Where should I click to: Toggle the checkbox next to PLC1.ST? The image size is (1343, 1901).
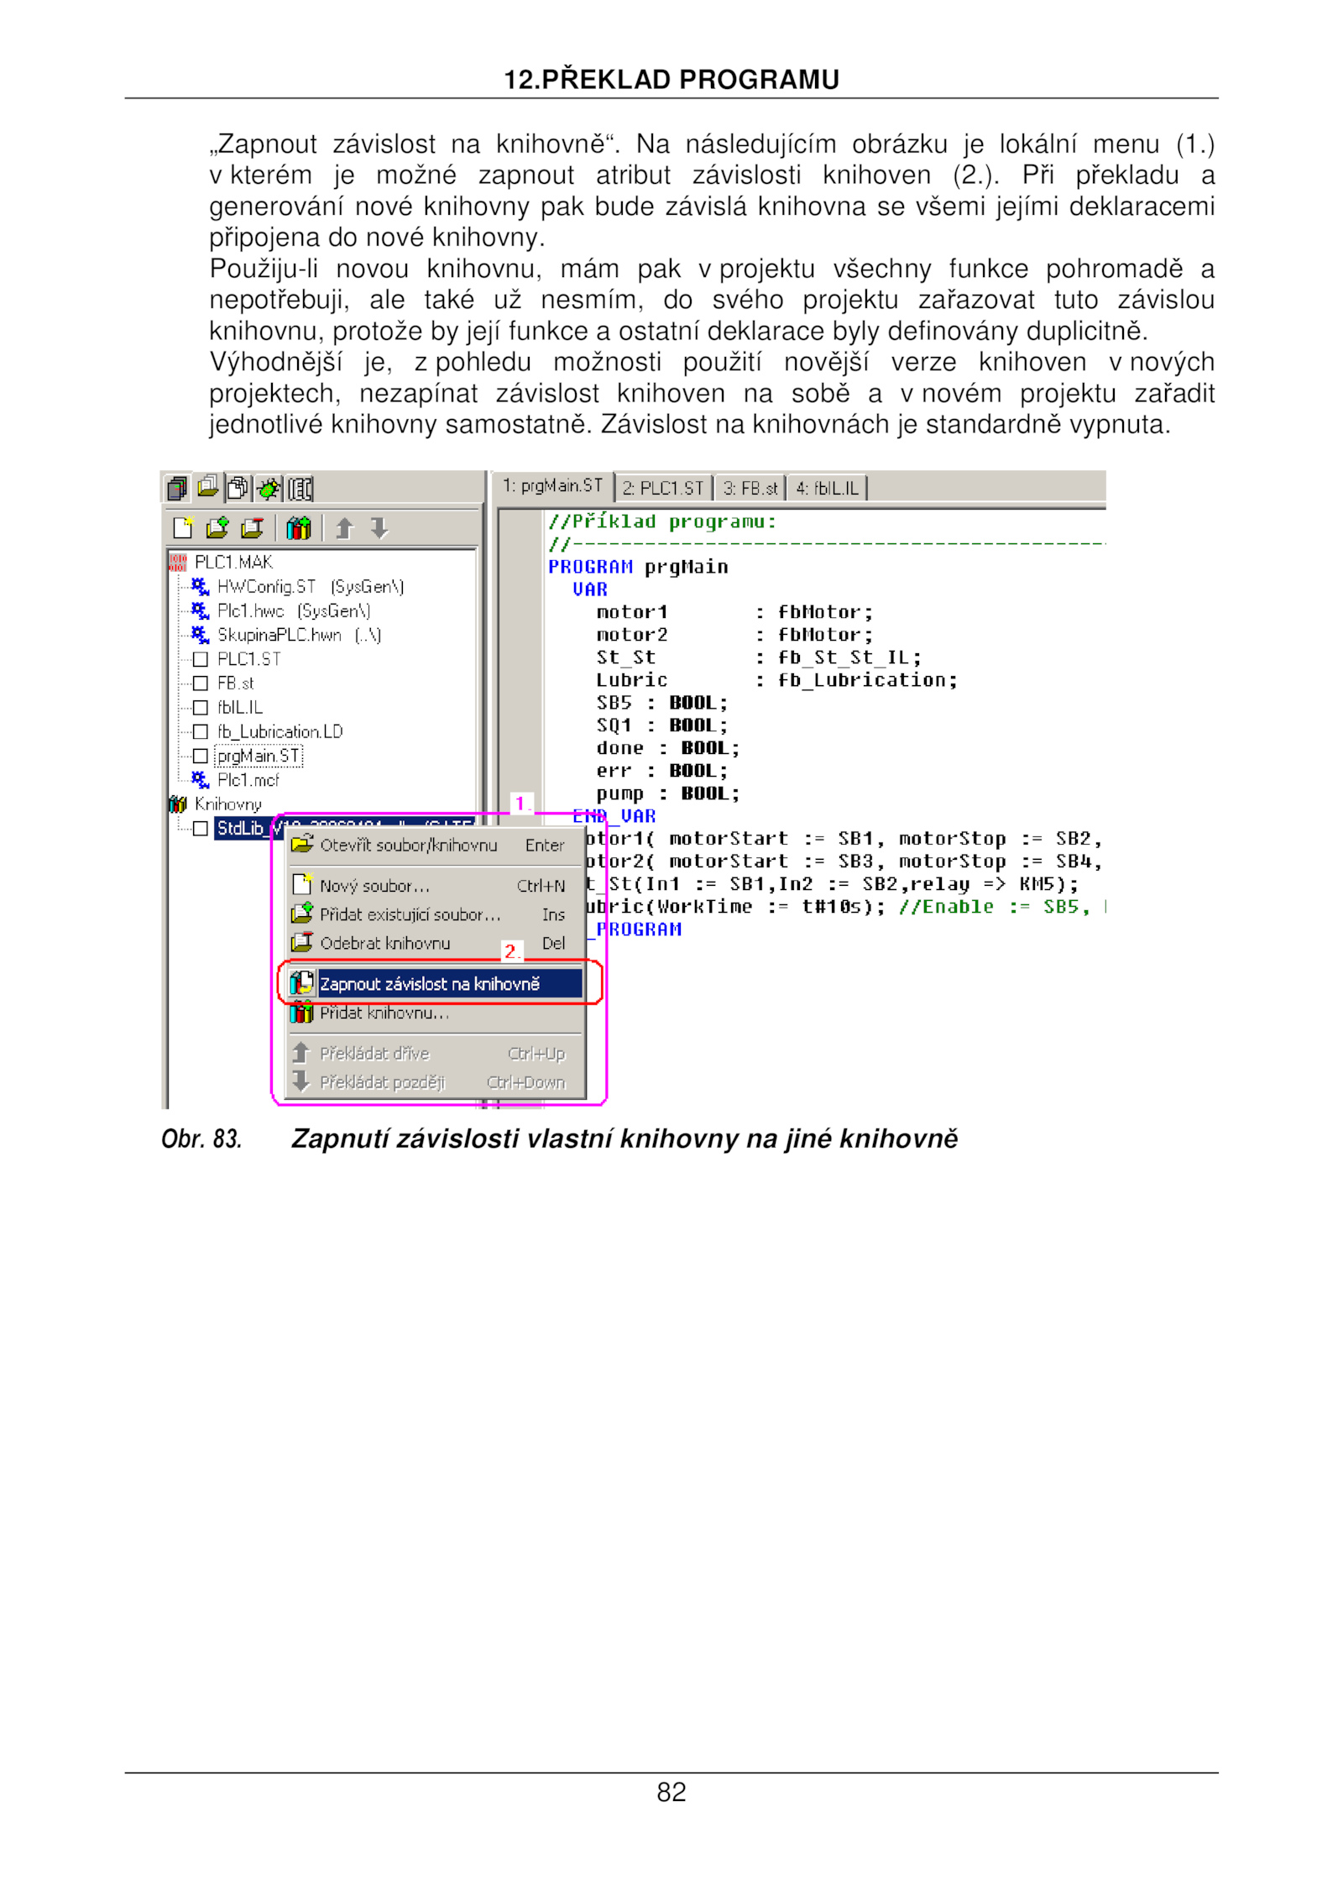click(200, 659)
